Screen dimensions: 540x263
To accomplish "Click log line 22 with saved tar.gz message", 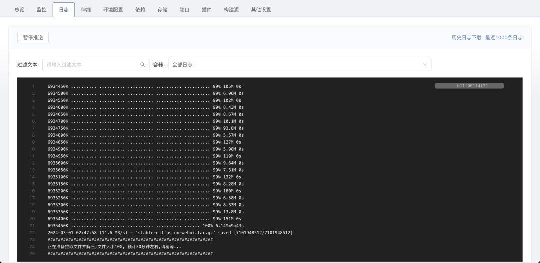I will (x=170, y=233).
